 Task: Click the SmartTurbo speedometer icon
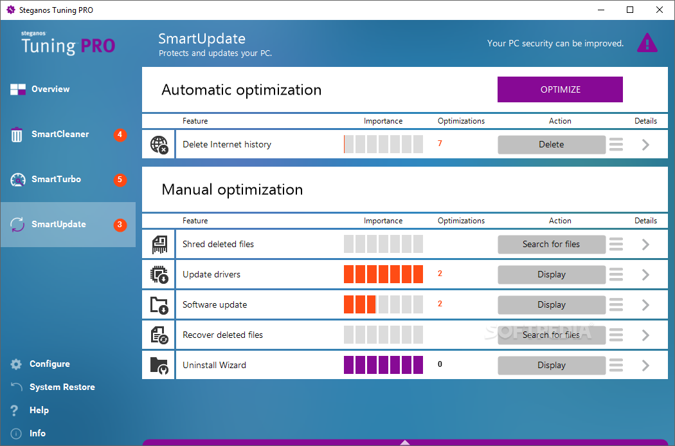click(x=17, y=180)
